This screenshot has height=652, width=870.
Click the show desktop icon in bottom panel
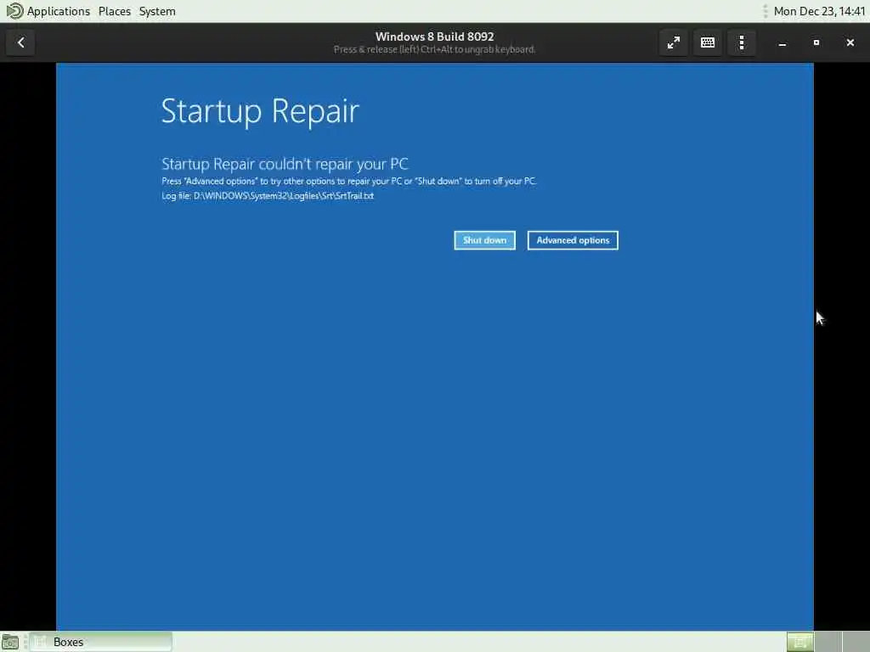pyautogui.click(x=10, y=642)
